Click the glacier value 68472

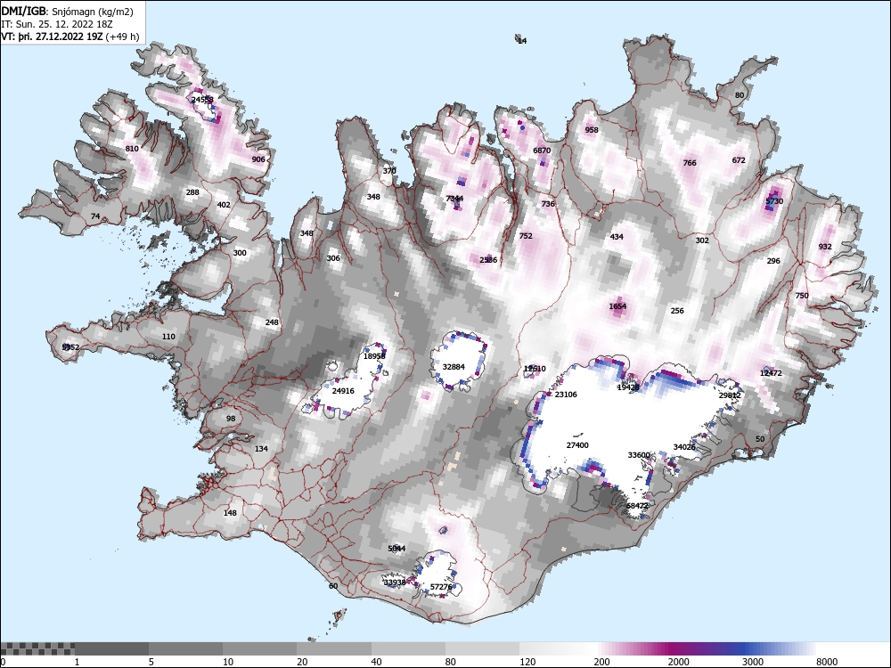pyautogui.click(x=638, y=506)
